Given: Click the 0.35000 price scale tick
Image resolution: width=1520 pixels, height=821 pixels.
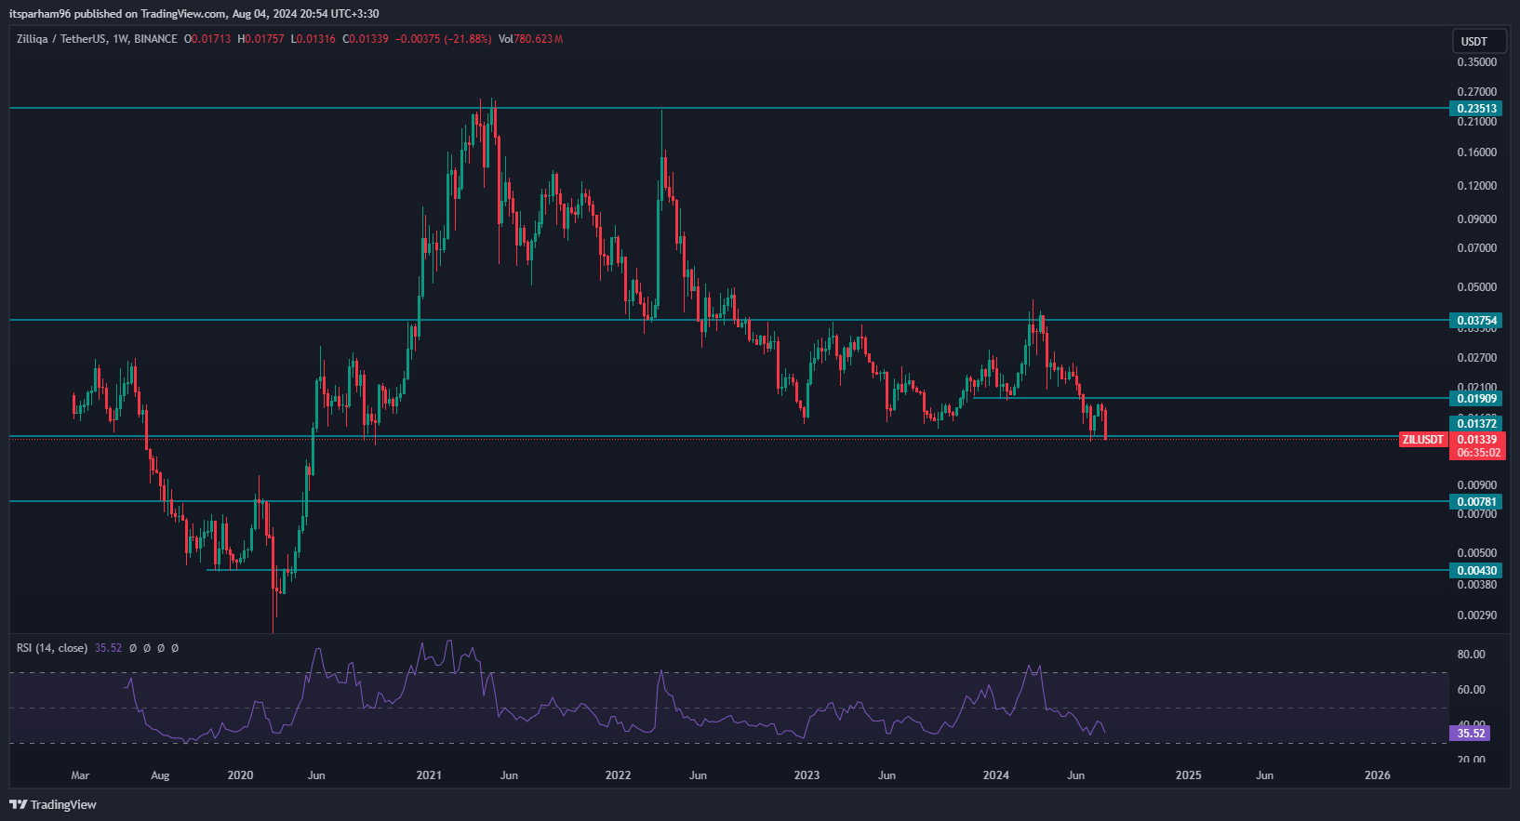Looking at the screenshot, I should tap(1477, 62).
